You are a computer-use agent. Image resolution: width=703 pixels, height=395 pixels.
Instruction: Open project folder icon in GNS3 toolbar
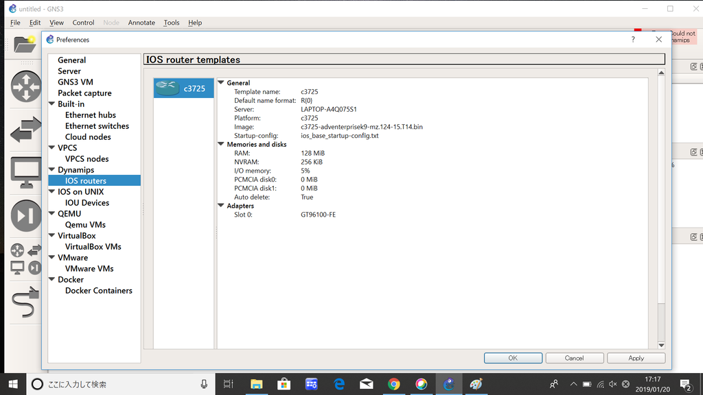[x=25, y=45]
